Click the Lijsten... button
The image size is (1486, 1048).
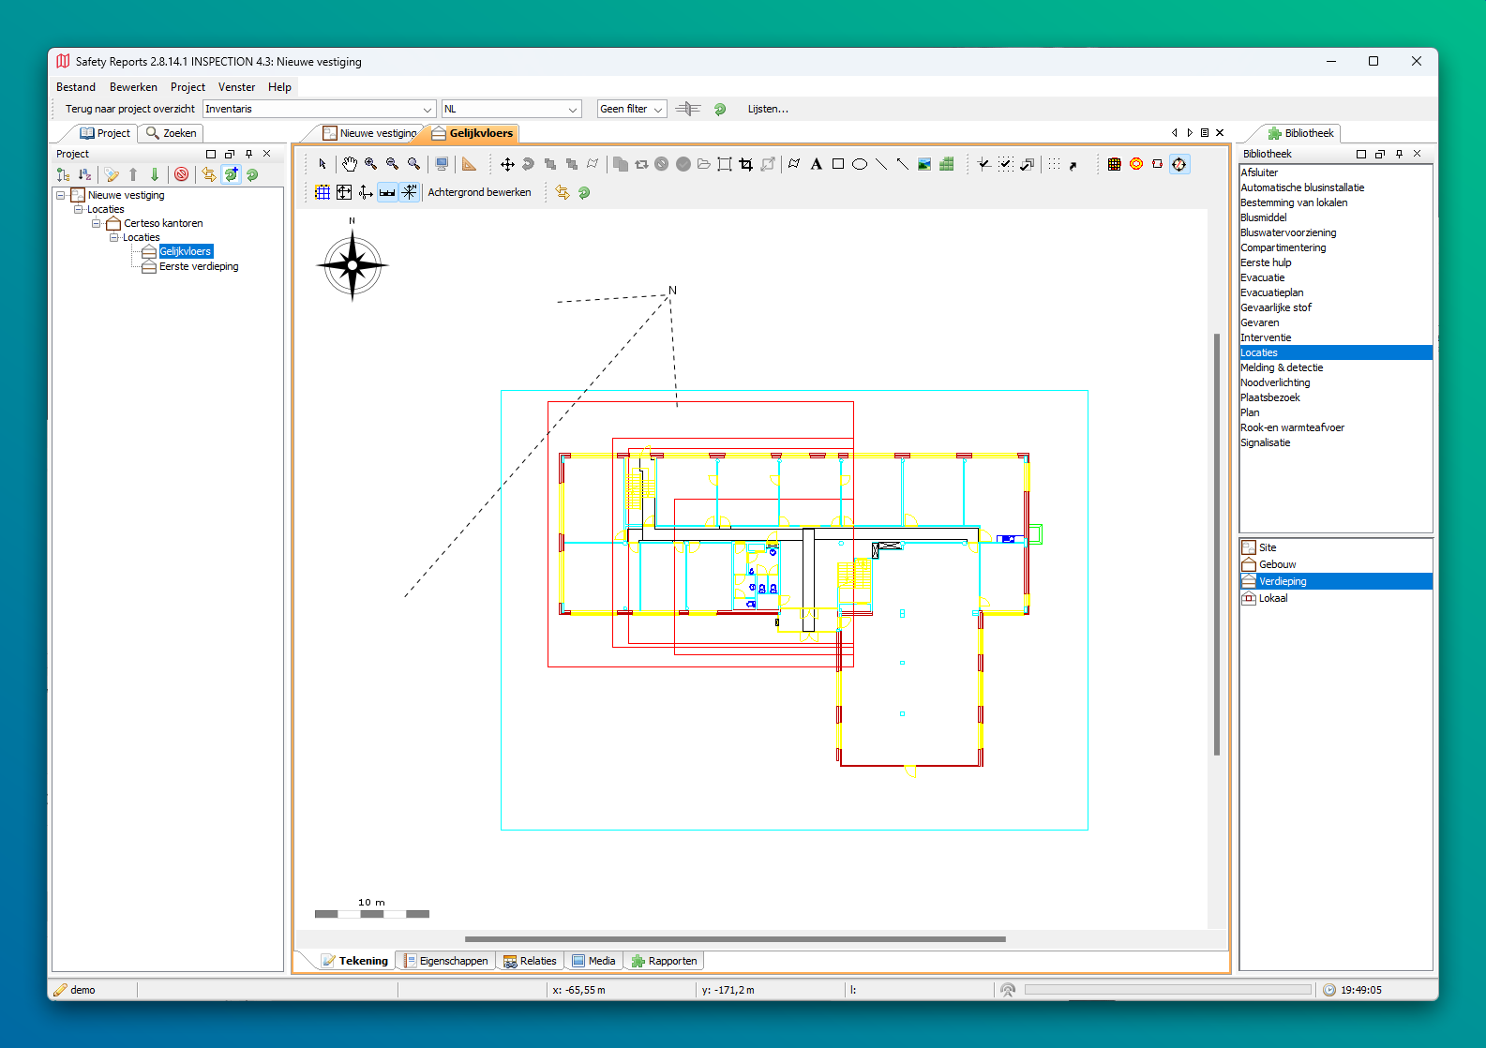coord(768,110)
